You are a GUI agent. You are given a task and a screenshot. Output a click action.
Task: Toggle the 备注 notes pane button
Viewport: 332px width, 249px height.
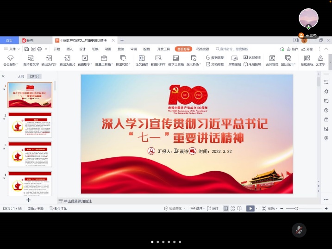point(197,209)
